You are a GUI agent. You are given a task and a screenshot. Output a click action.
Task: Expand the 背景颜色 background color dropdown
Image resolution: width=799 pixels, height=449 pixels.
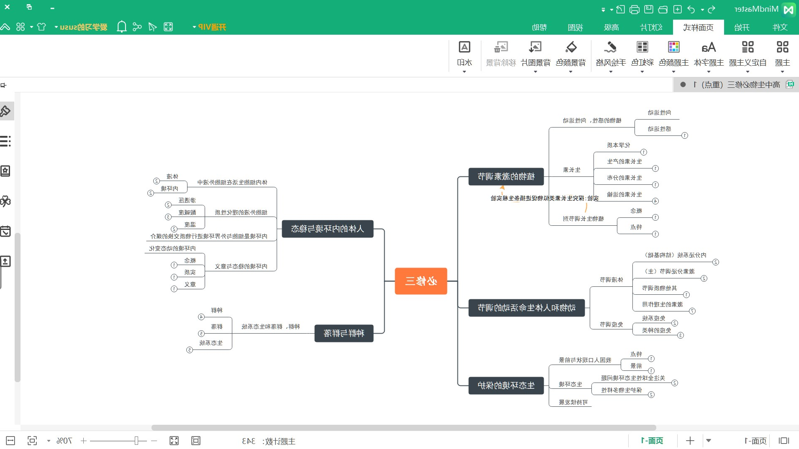(x=570, y=72)
